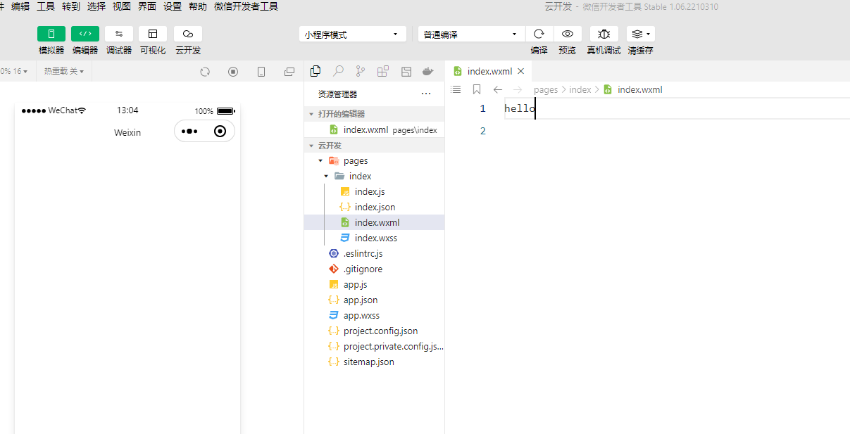Open the 普通编译 compile mode dropdown

point(472,34)
